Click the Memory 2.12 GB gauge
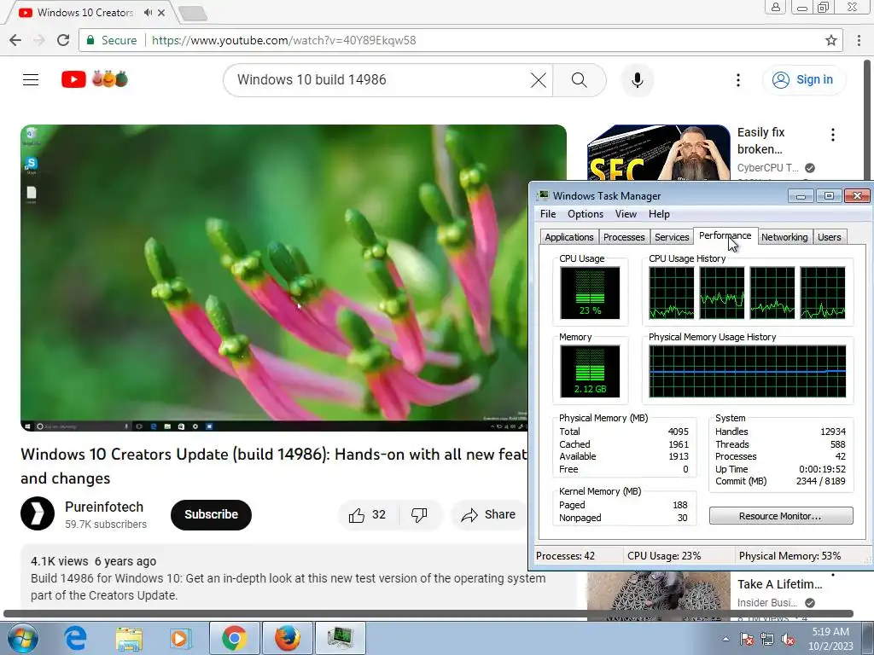Viewport: 874px width, 655px height. point(590,372)
